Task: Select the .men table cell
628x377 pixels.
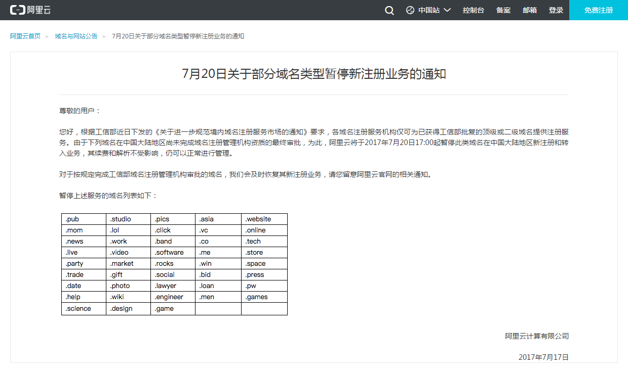Action: pyautogui.click(x=218, y=297)
